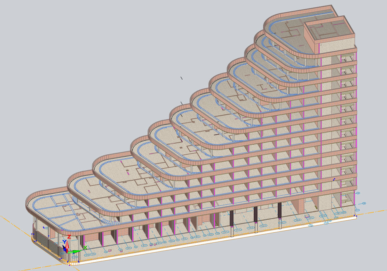Click the green X axis arrow
The height and width of the screenshot is (271, 387).
pyautogui.click(x=76, y=251)
